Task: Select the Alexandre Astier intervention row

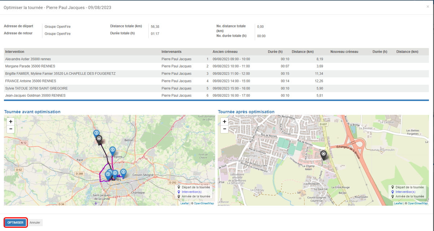Action: point(216,59)
